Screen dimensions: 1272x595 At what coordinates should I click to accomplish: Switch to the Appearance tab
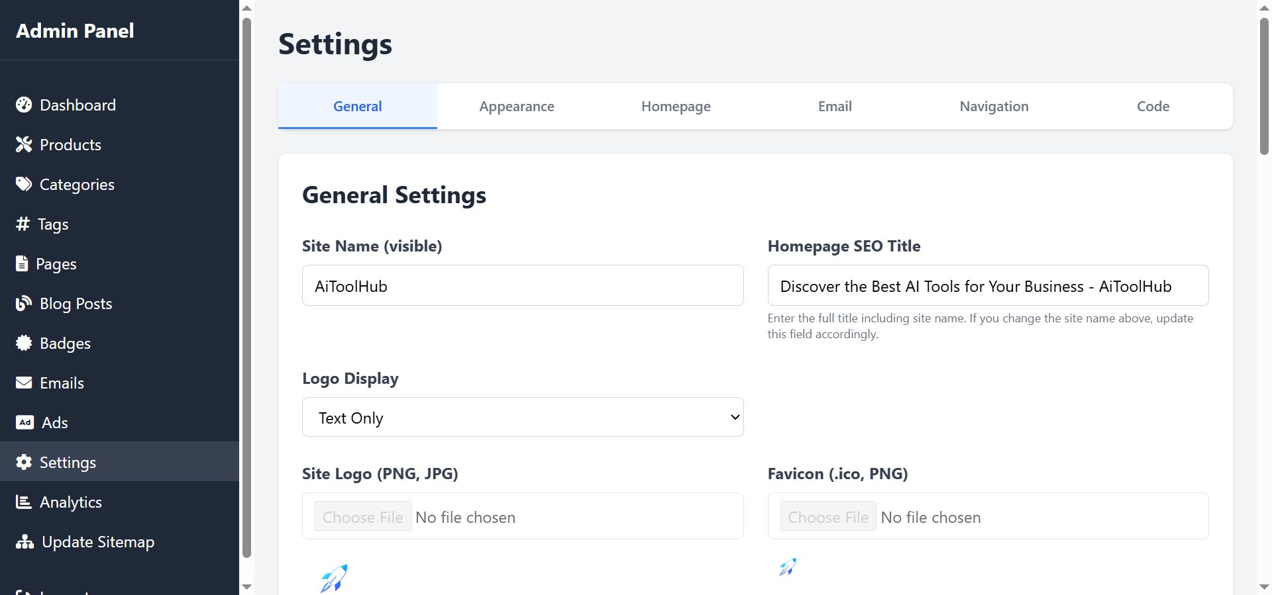coord(517,107)
